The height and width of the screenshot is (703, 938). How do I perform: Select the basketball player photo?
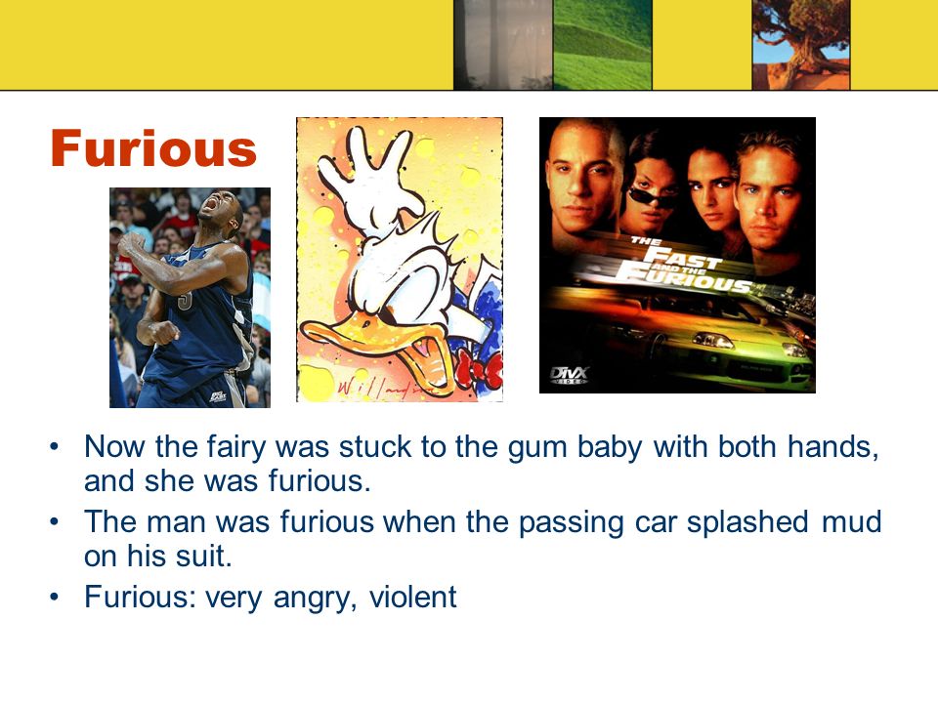pos(190,298)
